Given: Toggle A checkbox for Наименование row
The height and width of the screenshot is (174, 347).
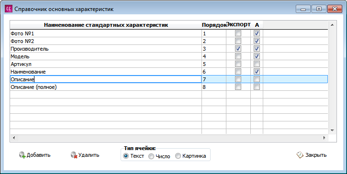Looking at the screenshot, I should point(257,72).
